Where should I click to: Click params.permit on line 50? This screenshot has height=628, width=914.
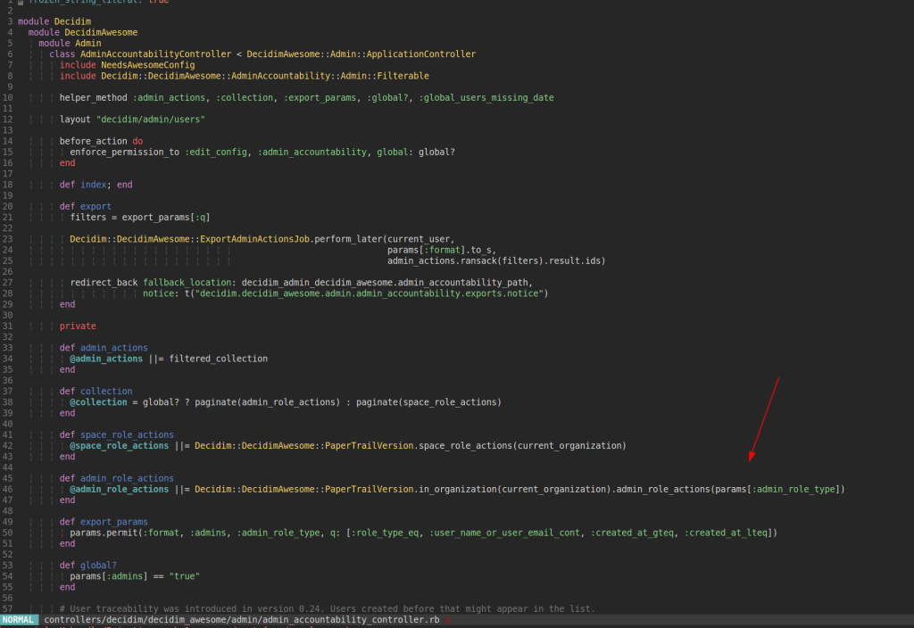pos(104,533)
